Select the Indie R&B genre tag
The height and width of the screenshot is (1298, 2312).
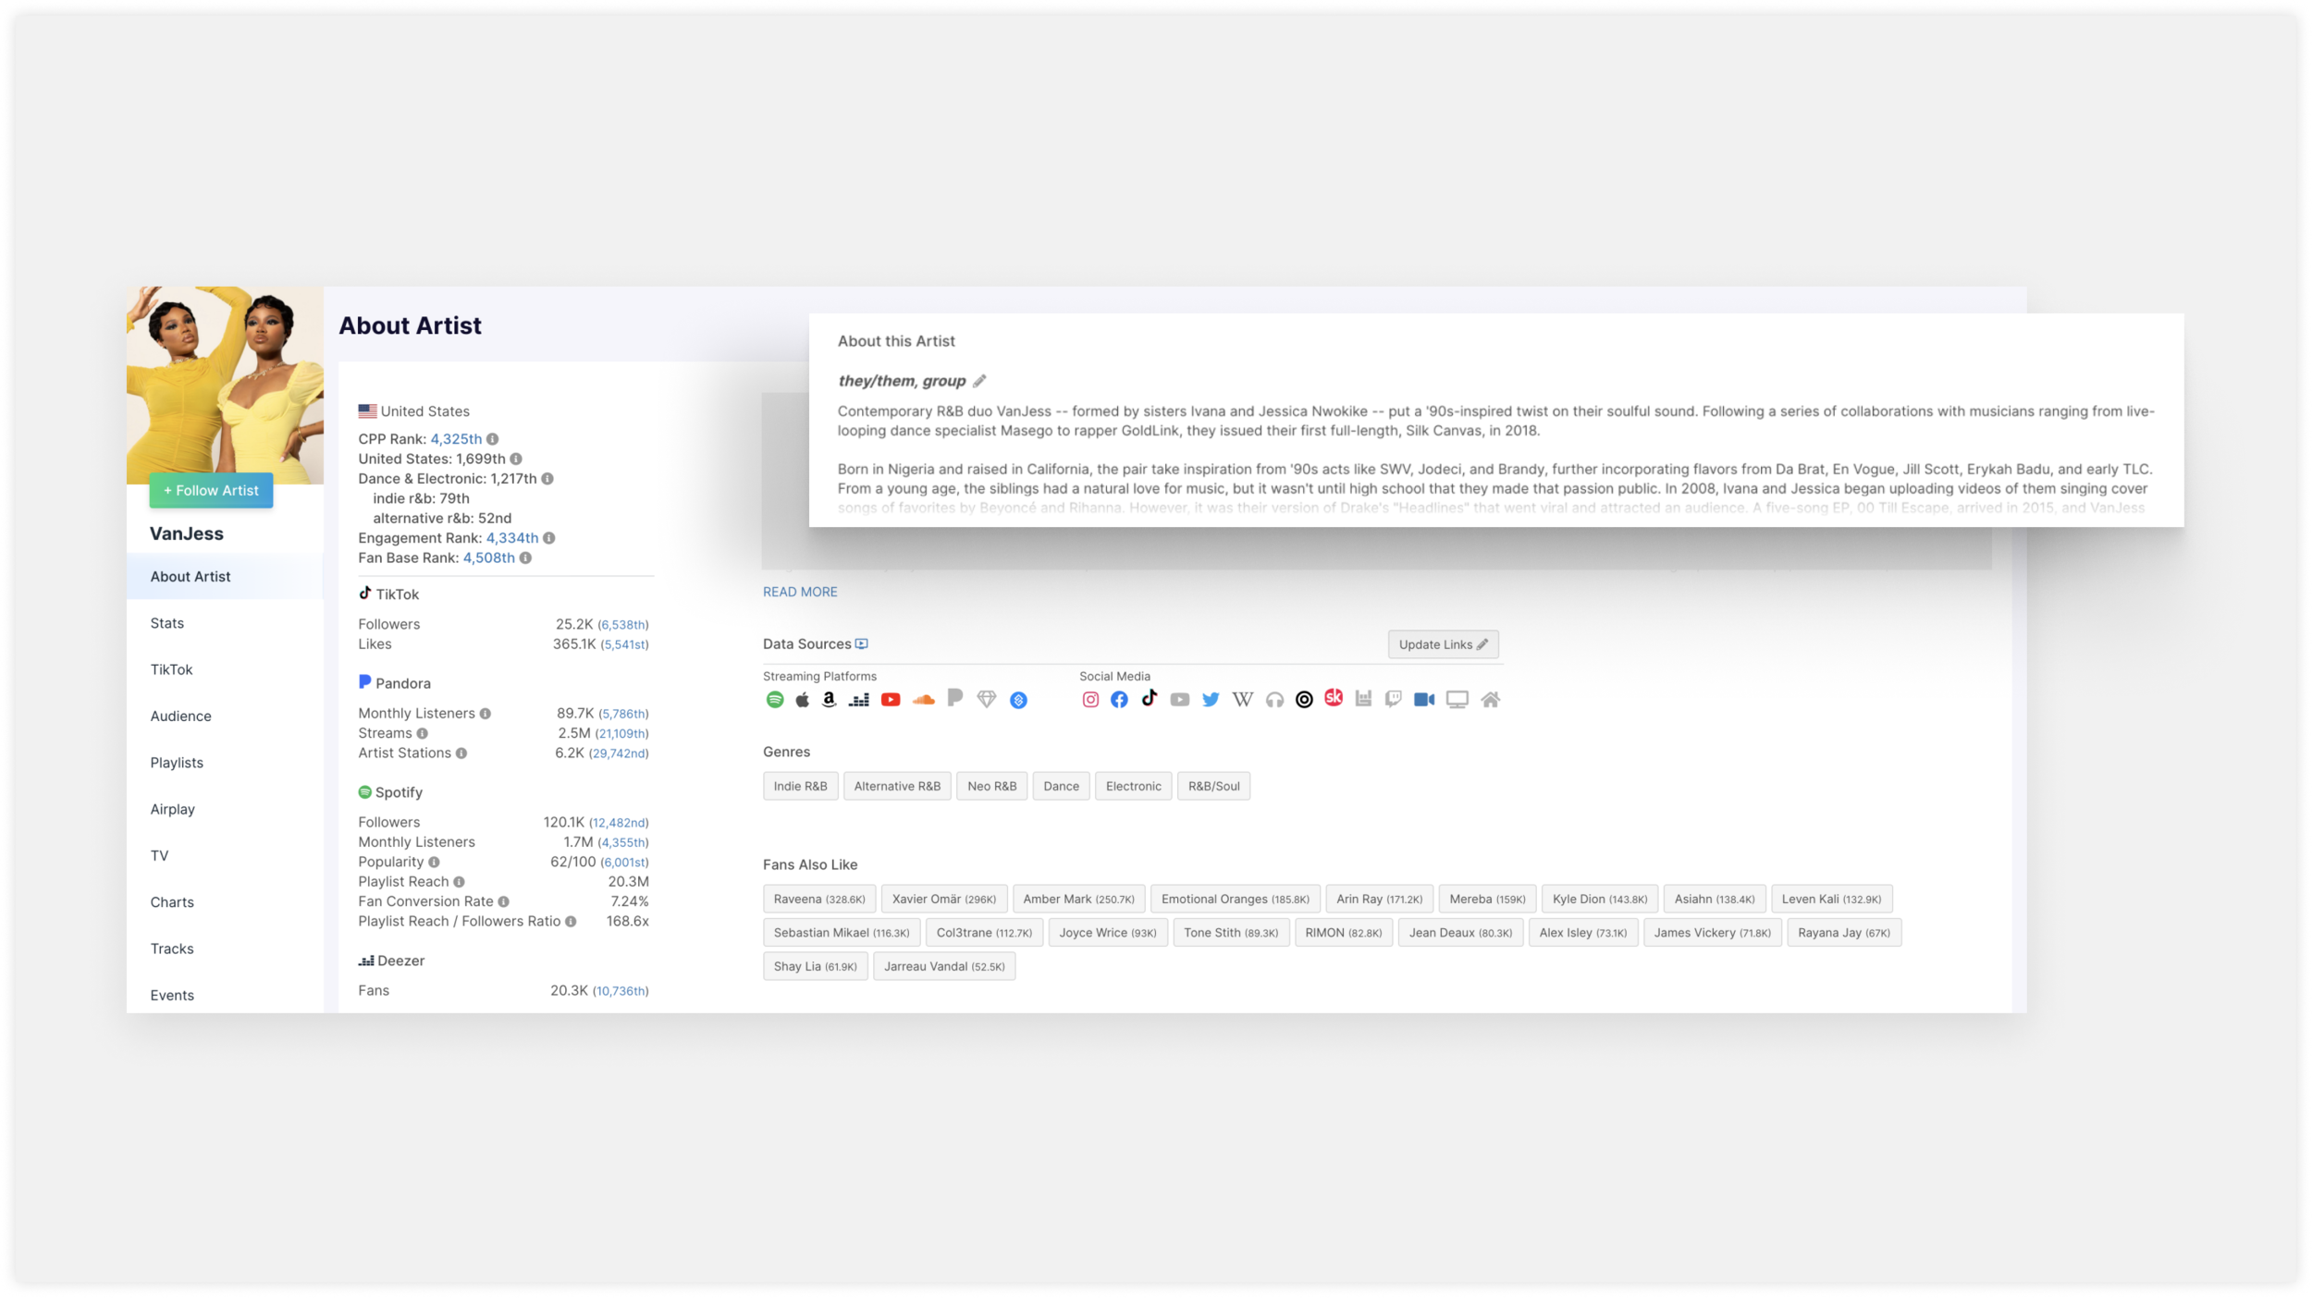click(800, 786)
